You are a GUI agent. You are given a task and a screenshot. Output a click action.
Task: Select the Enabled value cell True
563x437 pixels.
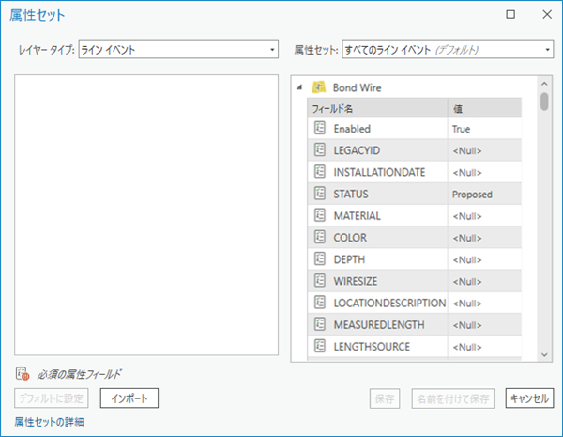point(484,128)
